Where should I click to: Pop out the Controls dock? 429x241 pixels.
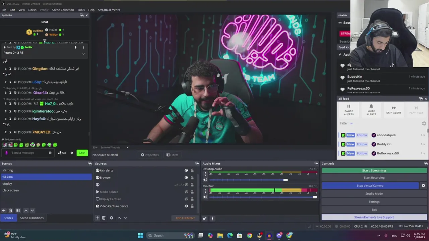click(426, 163)
